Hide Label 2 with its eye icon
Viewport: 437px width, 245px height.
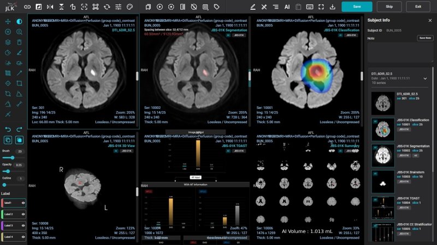23,214
